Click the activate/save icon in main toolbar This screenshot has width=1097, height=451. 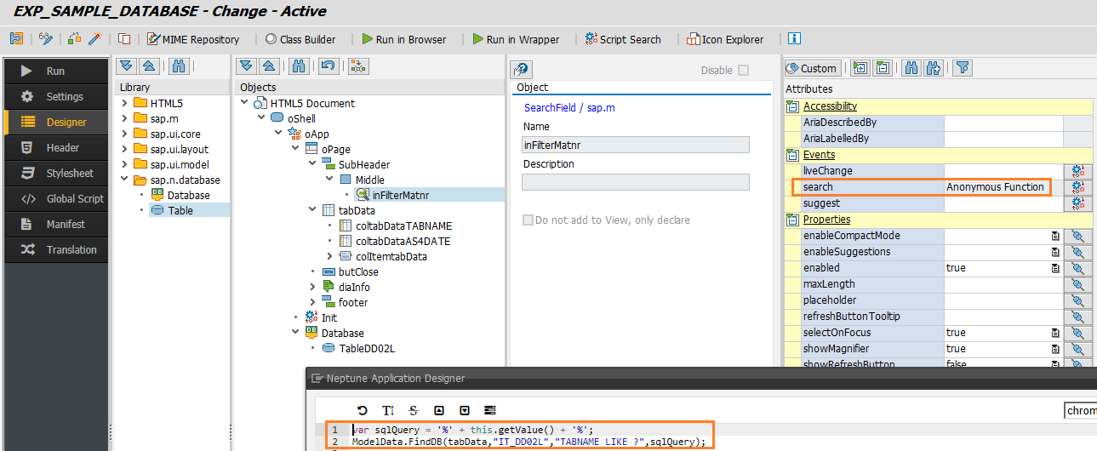pos(16,39)
